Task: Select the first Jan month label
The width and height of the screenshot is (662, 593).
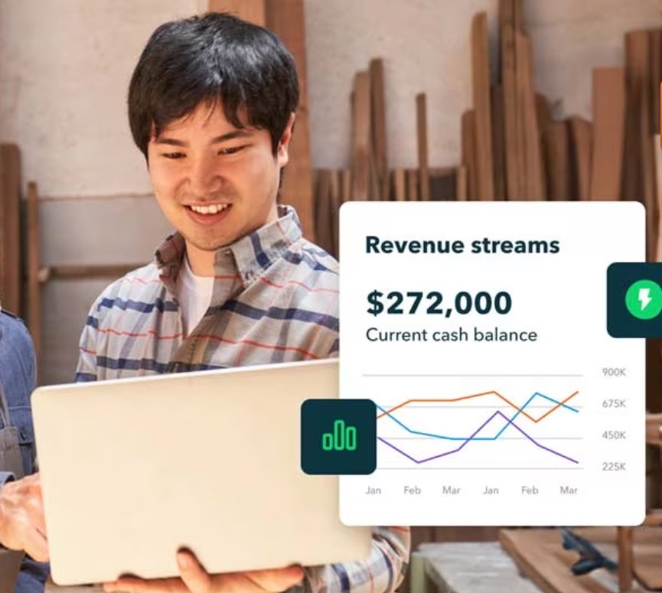Action: [373, 490]
